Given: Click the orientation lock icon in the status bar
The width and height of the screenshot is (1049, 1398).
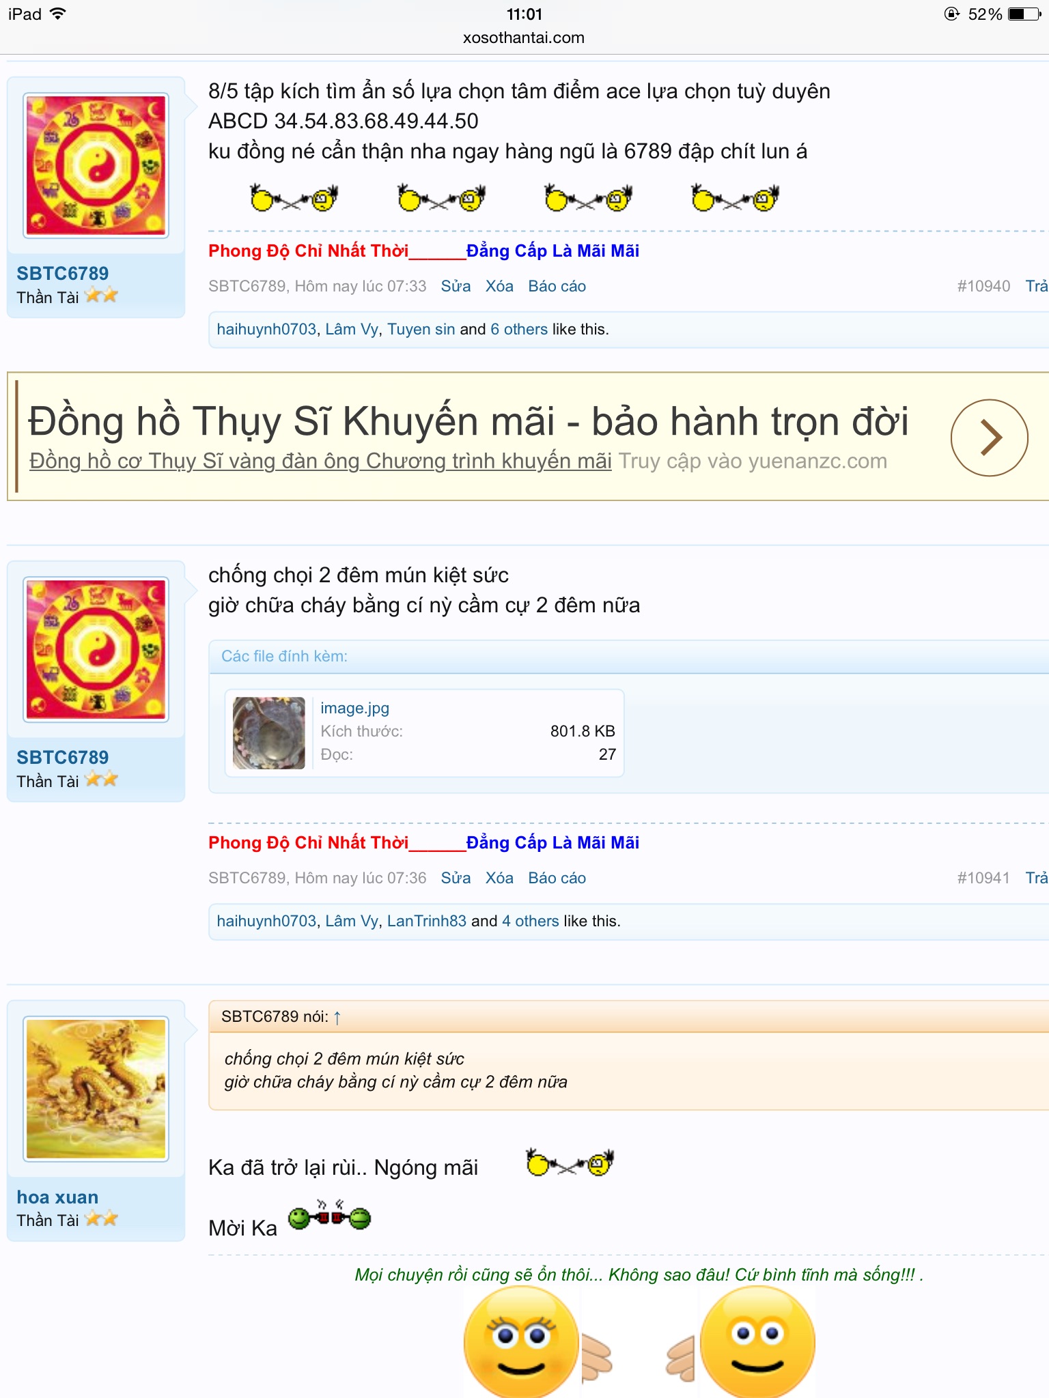Looking at the screenshot, I should click(x=951, y=14).
